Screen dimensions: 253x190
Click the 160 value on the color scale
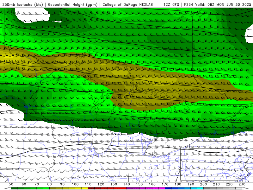(152, 184)
